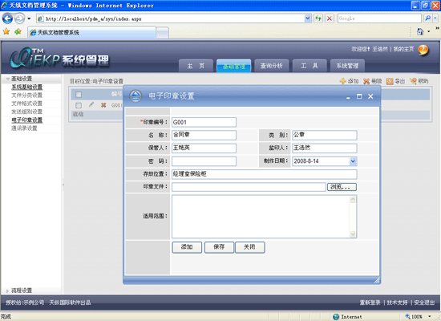This screenshot has height=321, width=441.
Task: Switch to the 查询分析 tab
Action: coord(271,66)
